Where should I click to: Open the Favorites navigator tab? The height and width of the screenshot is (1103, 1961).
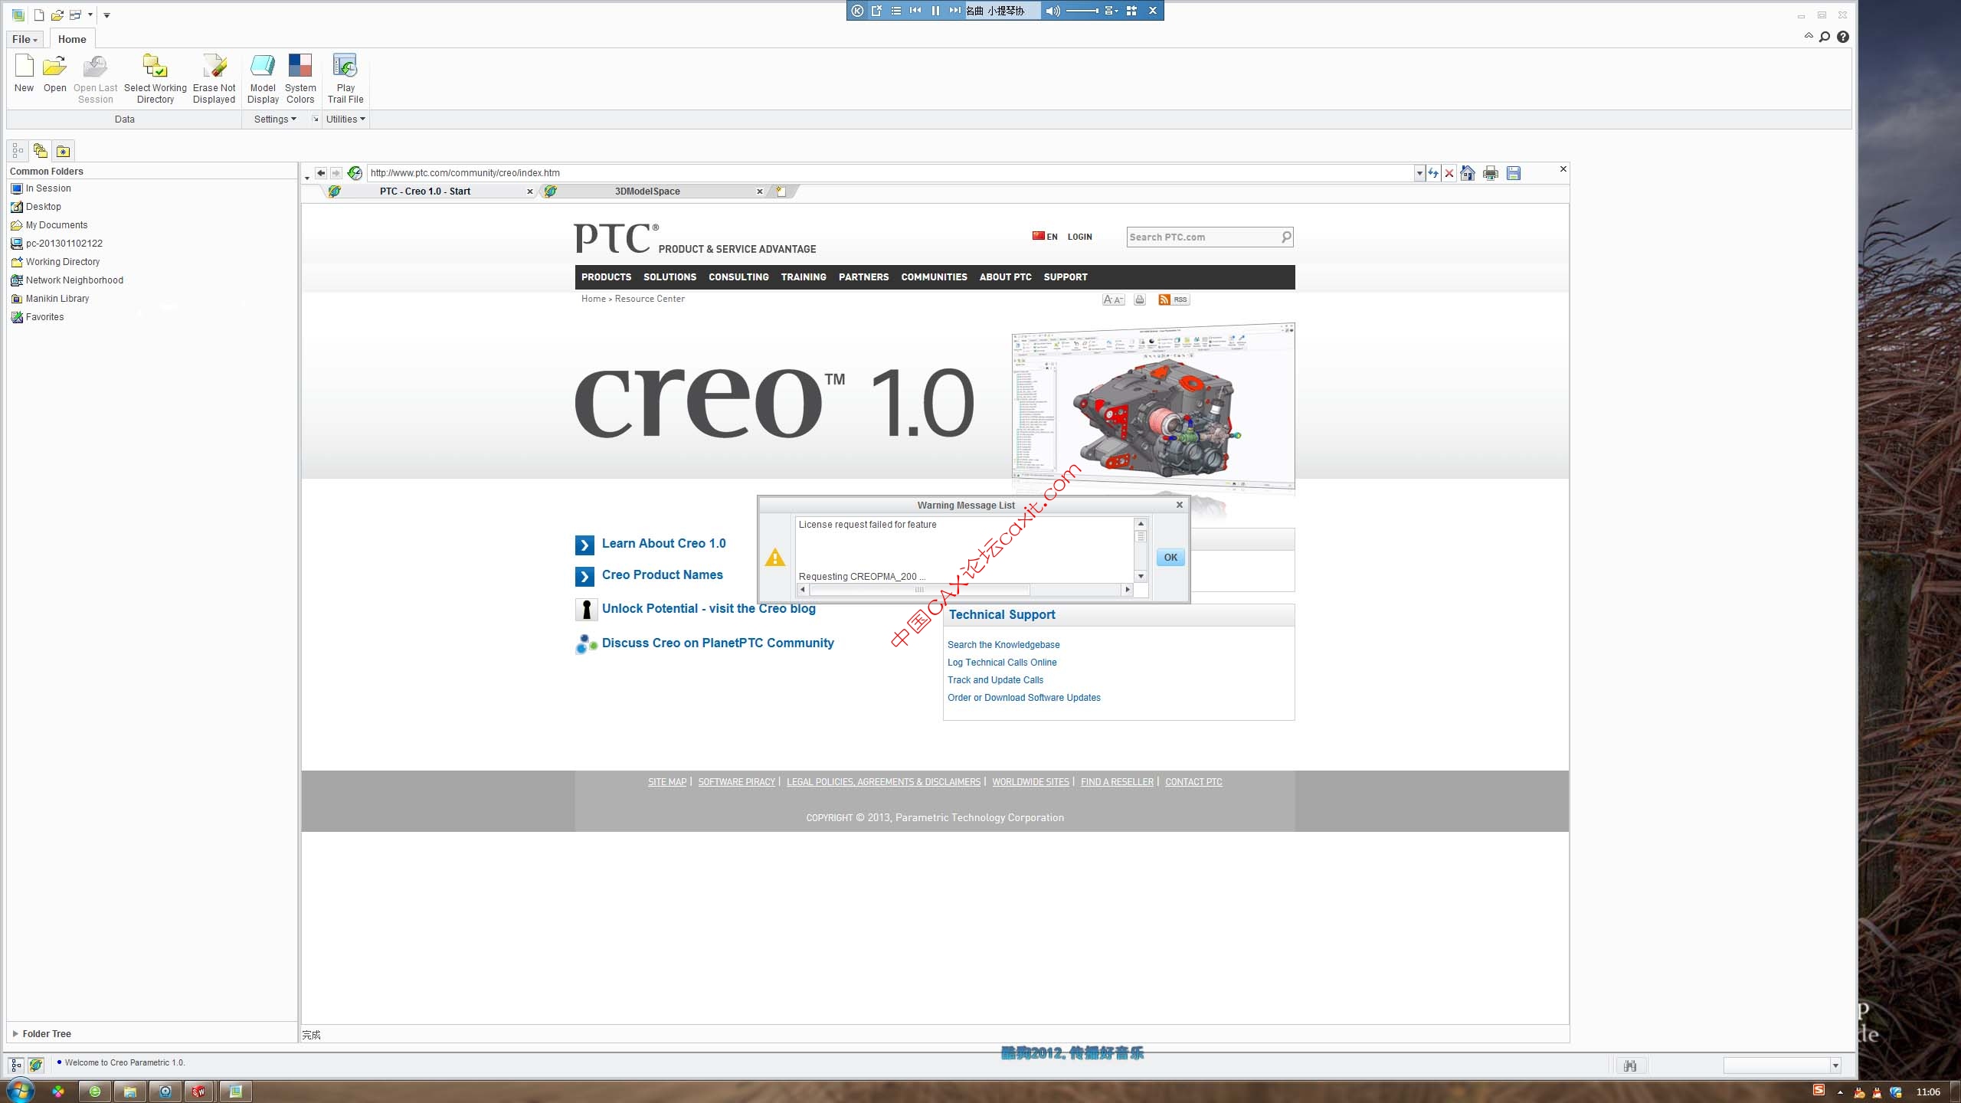tap(64, 151)
